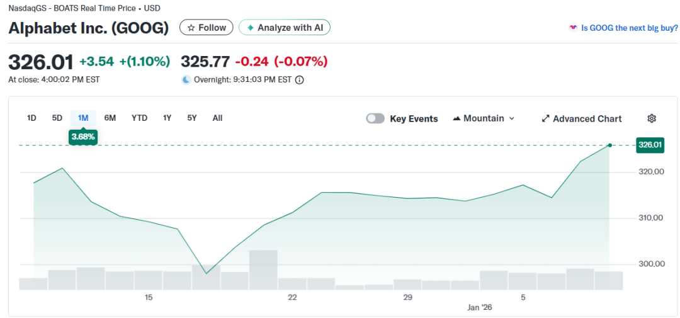Viewport: 680px width, 318px height.
Task: Follow Alphabet Inc. stock
Action: pyautogui.click(x=207, y=28)
